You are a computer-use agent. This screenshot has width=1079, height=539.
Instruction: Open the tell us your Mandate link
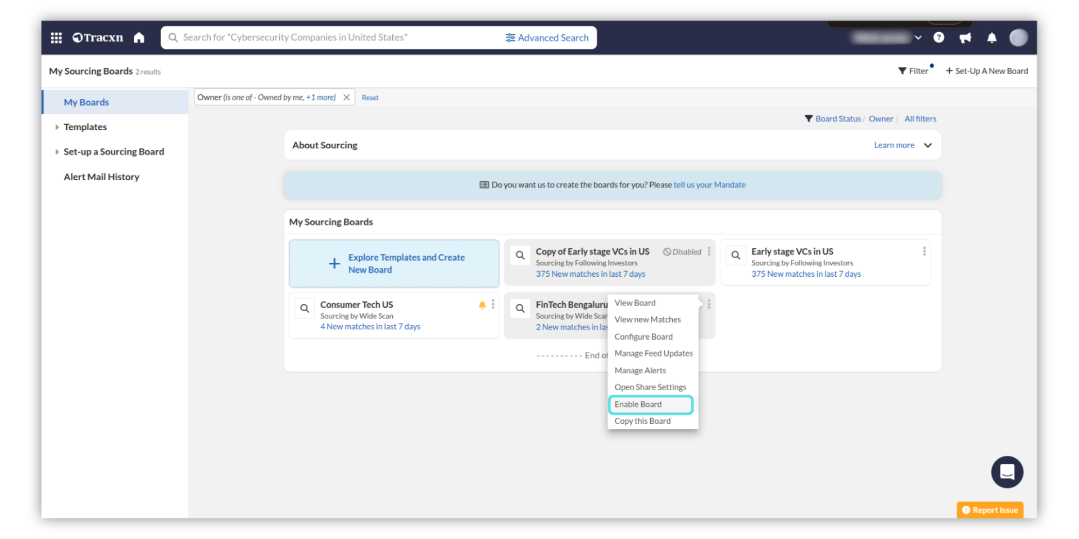(709, 185)
